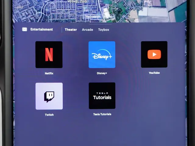Click the Heuvelplein label on the map

click(x=93, y=17)
